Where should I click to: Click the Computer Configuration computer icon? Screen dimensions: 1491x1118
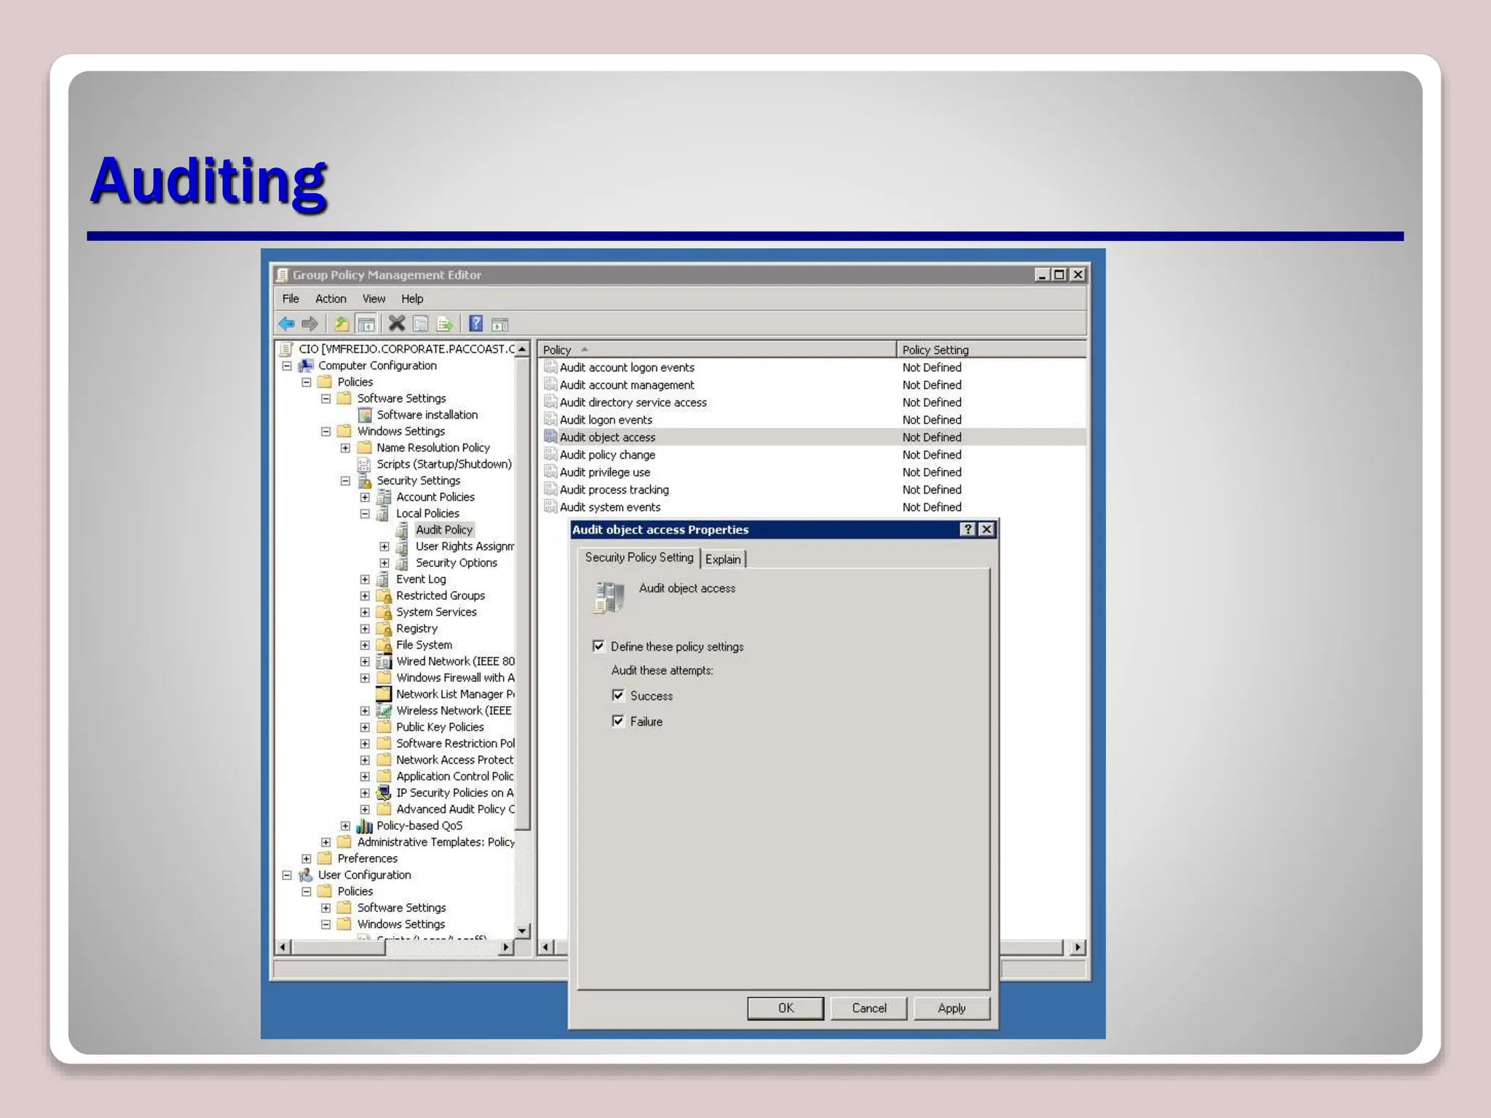click(x=306, y=365)
